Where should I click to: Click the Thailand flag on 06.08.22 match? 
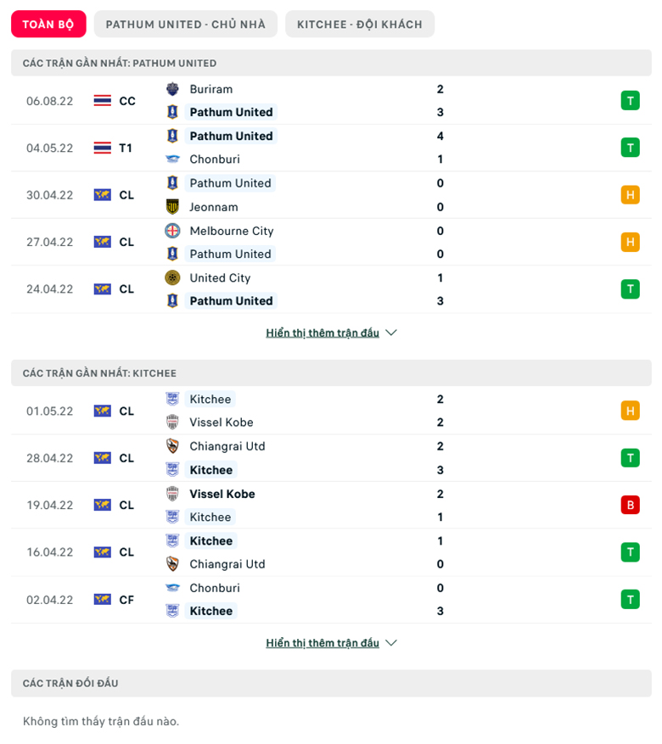pos(103,101)
